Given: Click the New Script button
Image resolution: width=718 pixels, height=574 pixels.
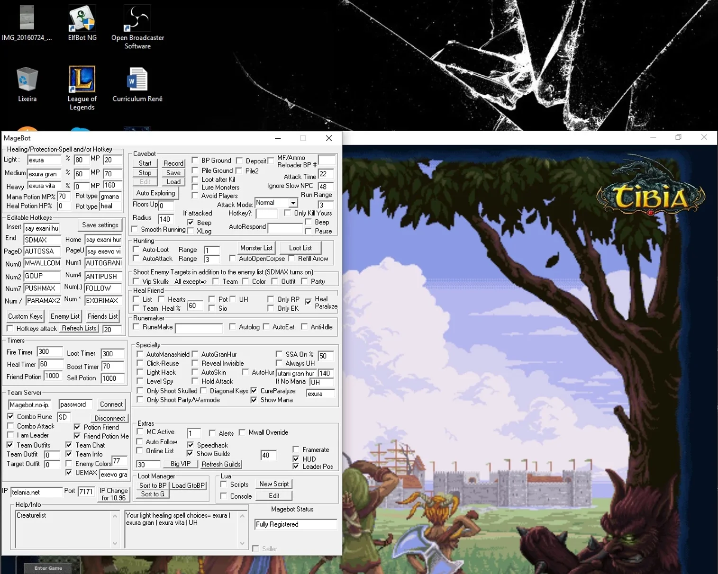Looking at the screenshot, I should [274, 484].
